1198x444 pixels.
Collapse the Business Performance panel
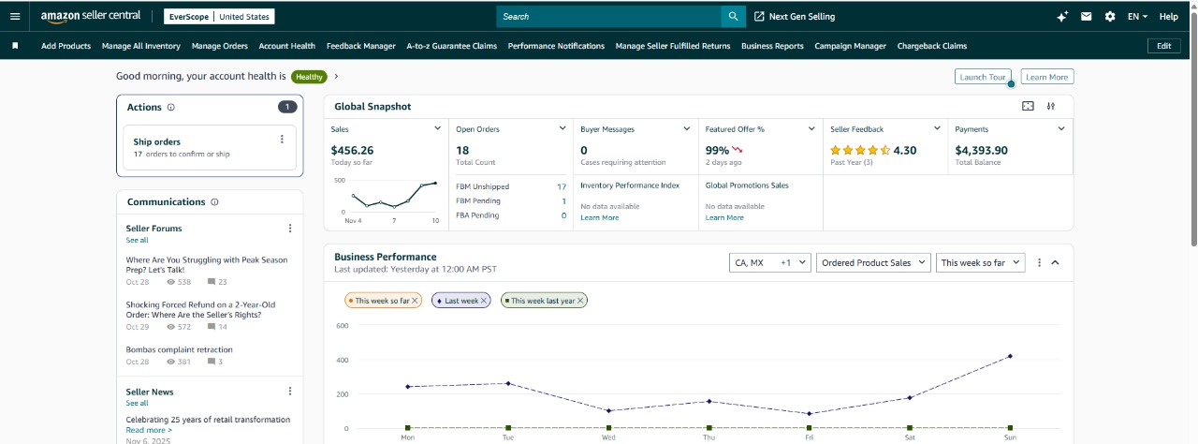(x=1056, y=263)
